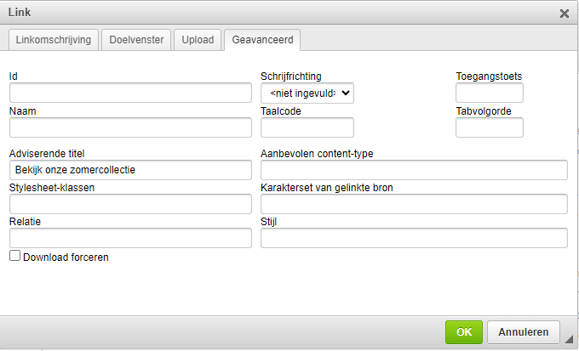Screen dimensions: 579x351
Task: Grab the dialog resize handle corner
Action: [x=569, y=338]
